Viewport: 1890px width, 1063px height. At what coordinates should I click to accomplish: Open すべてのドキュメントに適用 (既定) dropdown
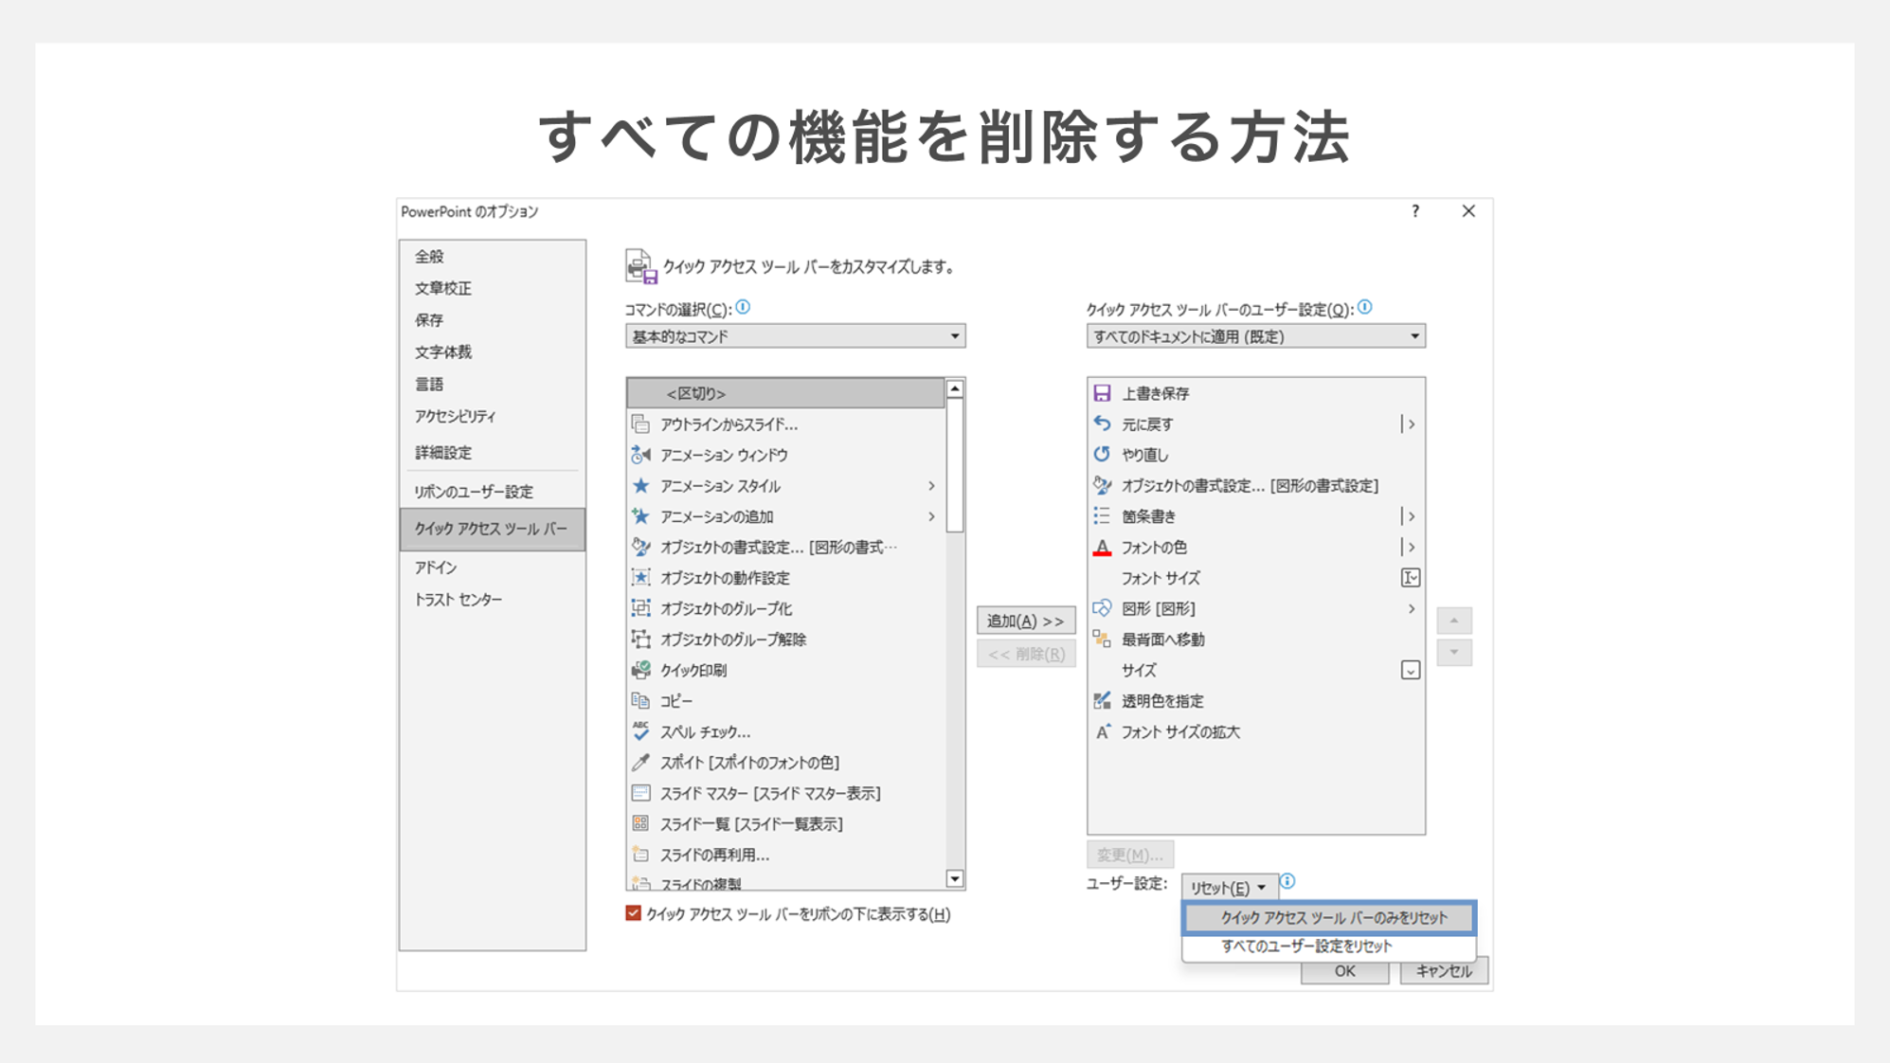coord(1255,336)
